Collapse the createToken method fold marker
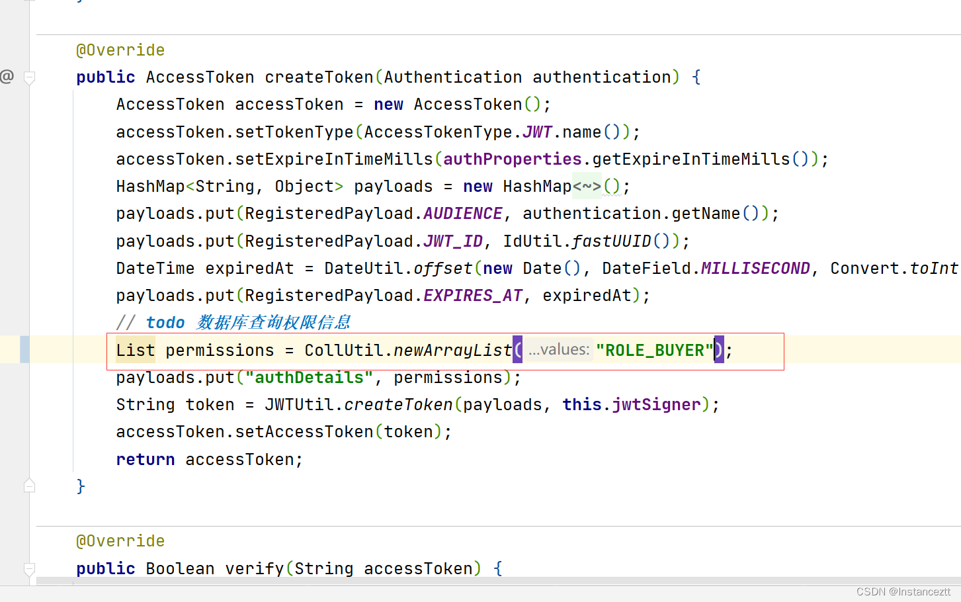 [29, 77]
